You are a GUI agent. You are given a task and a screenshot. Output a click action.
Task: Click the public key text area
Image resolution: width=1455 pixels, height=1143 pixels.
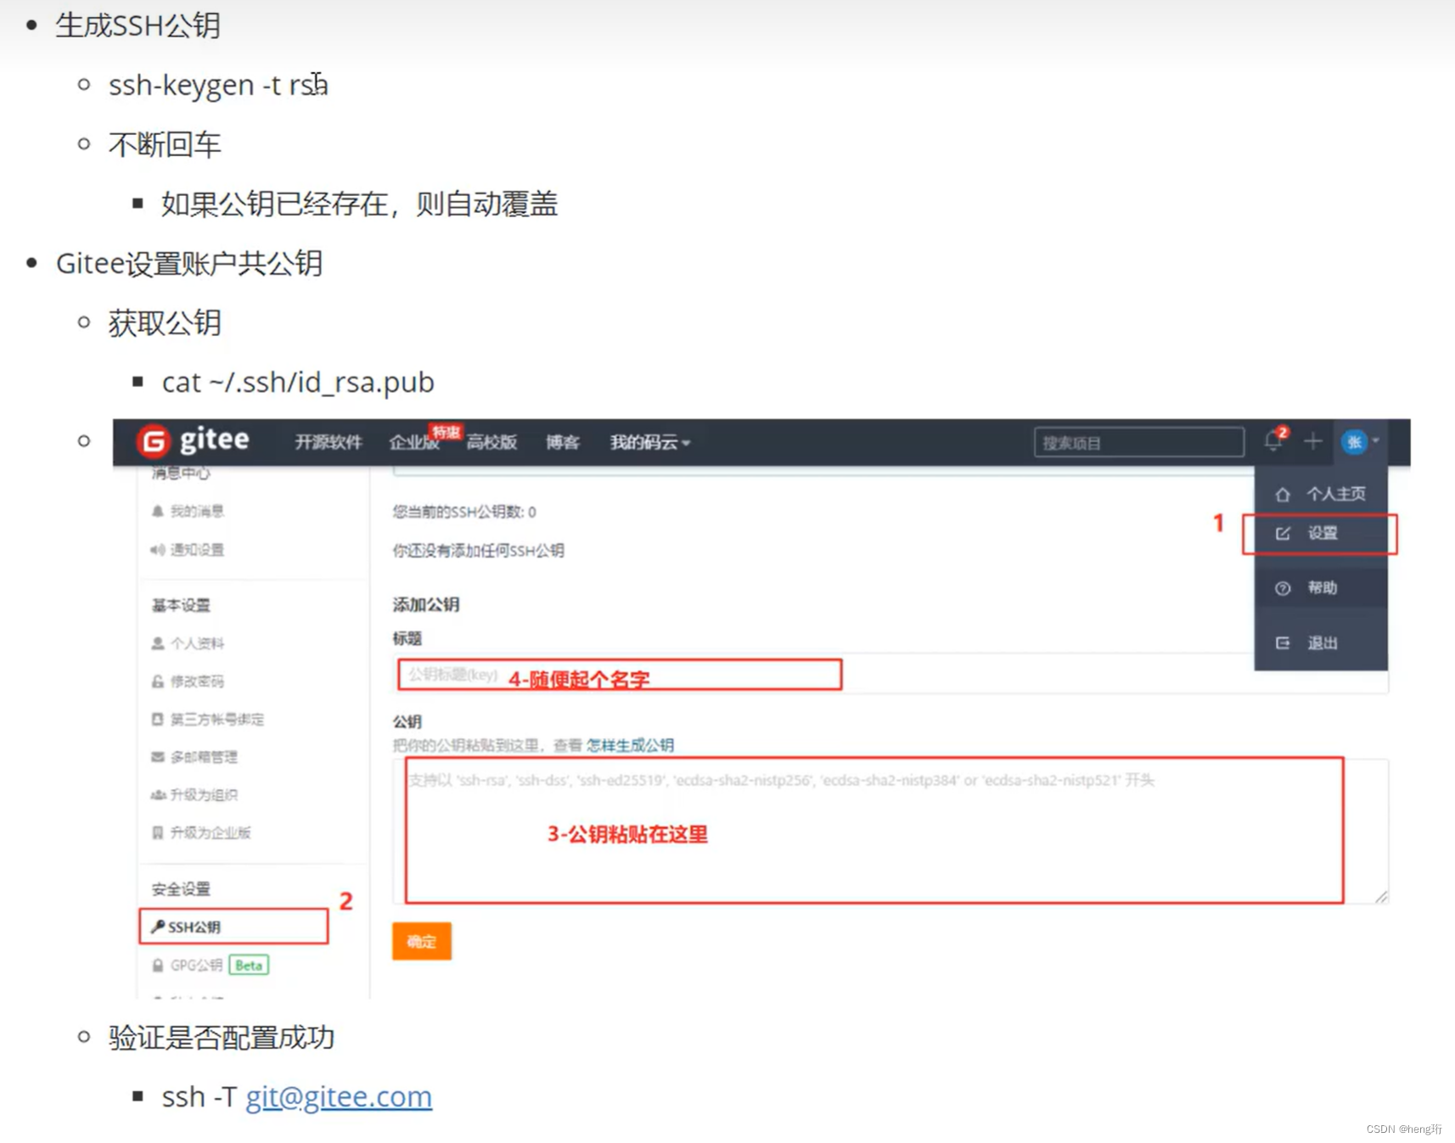click(x=890, y=832)
